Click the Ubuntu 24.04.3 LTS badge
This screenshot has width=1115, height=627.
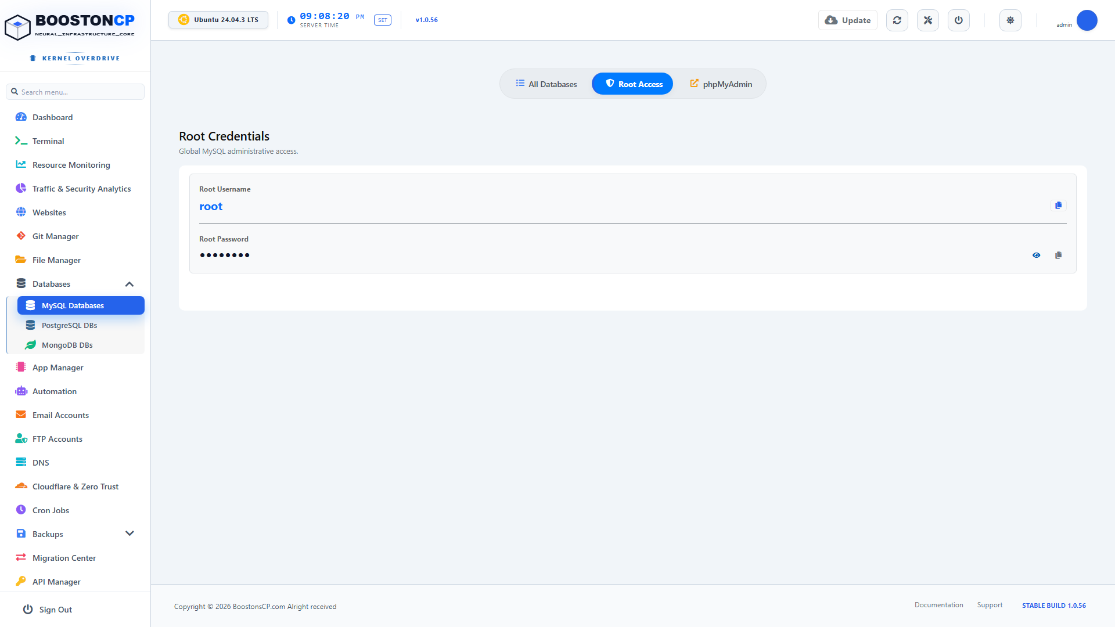[x=218, y=20]
